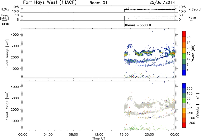Click the '20:00' time tick label
202x140 pixels.
pos(149,135)
